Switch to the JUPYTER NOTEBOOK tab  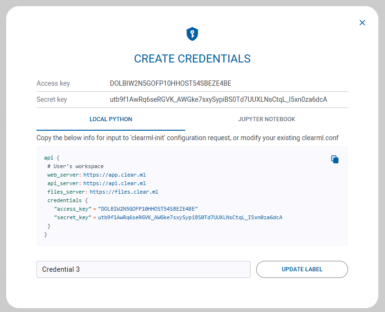pyautogui.click(x=267, y=119)
